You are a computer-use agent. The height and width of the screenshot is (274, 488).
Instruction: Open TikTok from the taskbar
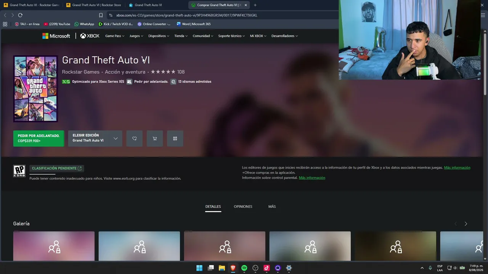[266, 268]
